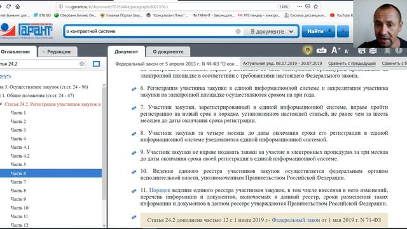Select Часть 2 in contents
The width and height of the screenshot is (407, 229).
[18, 121]
